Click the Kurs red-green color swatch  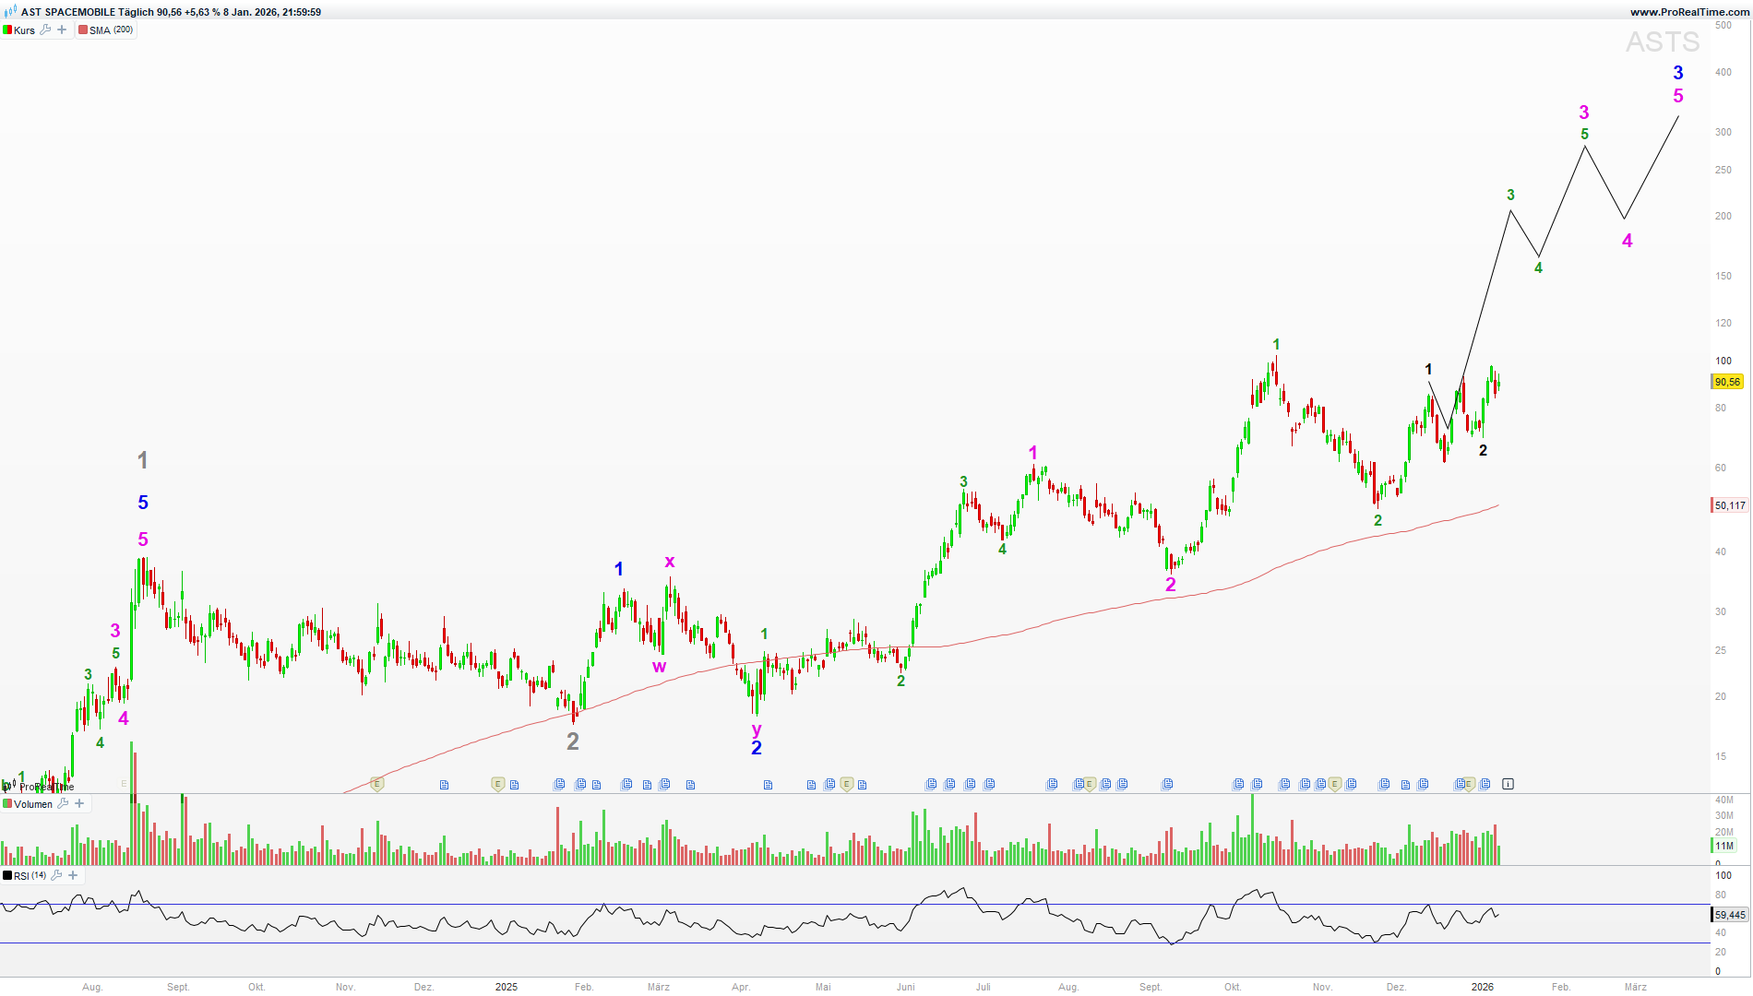[x=7, y=30]
